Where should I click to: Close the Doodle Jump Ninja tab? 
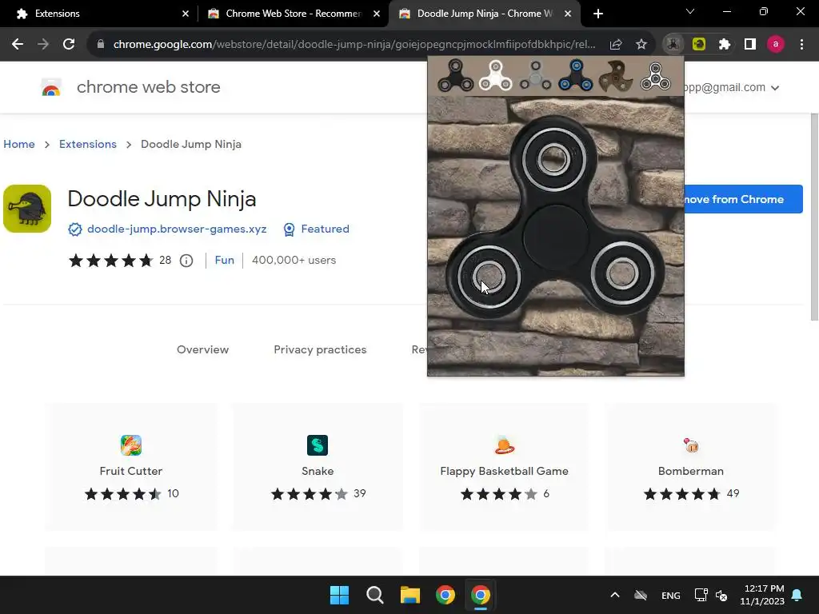click(x=568, y=14)
